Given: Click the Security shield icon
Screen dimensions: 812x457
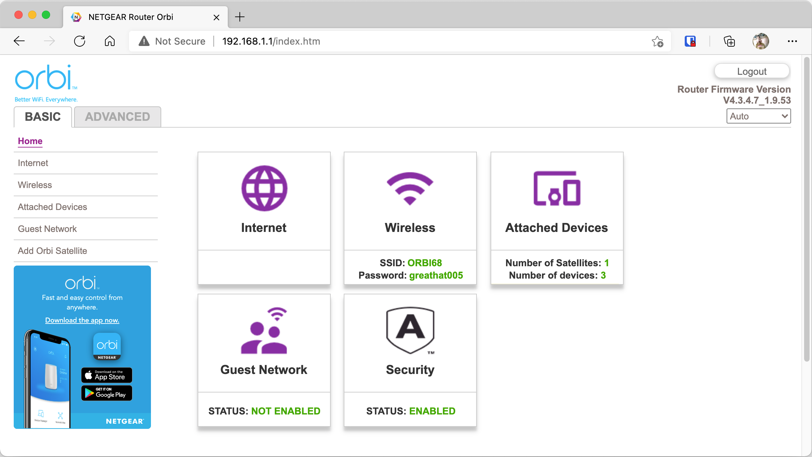Looking at the screenshot, I should (x=410, y=330).
